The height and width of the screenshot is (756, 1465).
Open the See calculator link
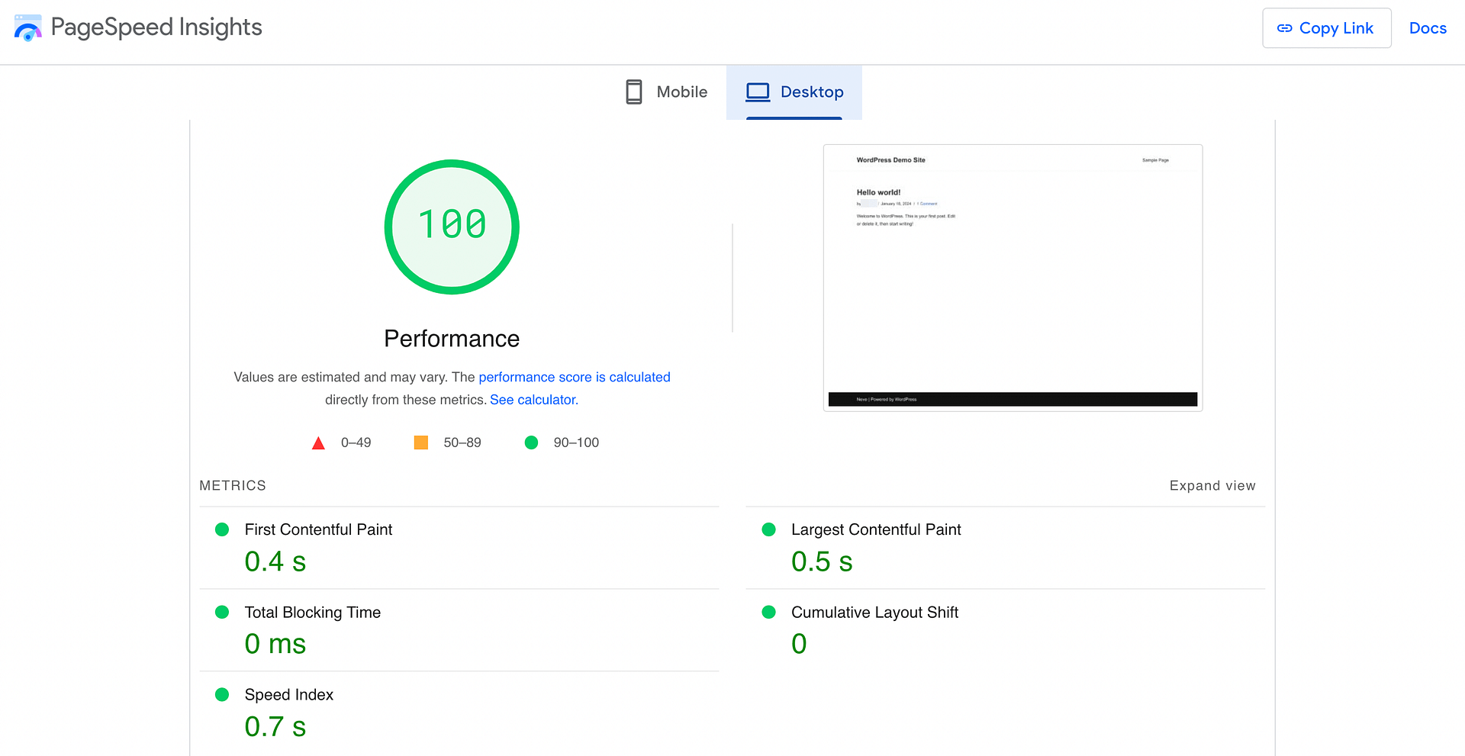point(534,400)
